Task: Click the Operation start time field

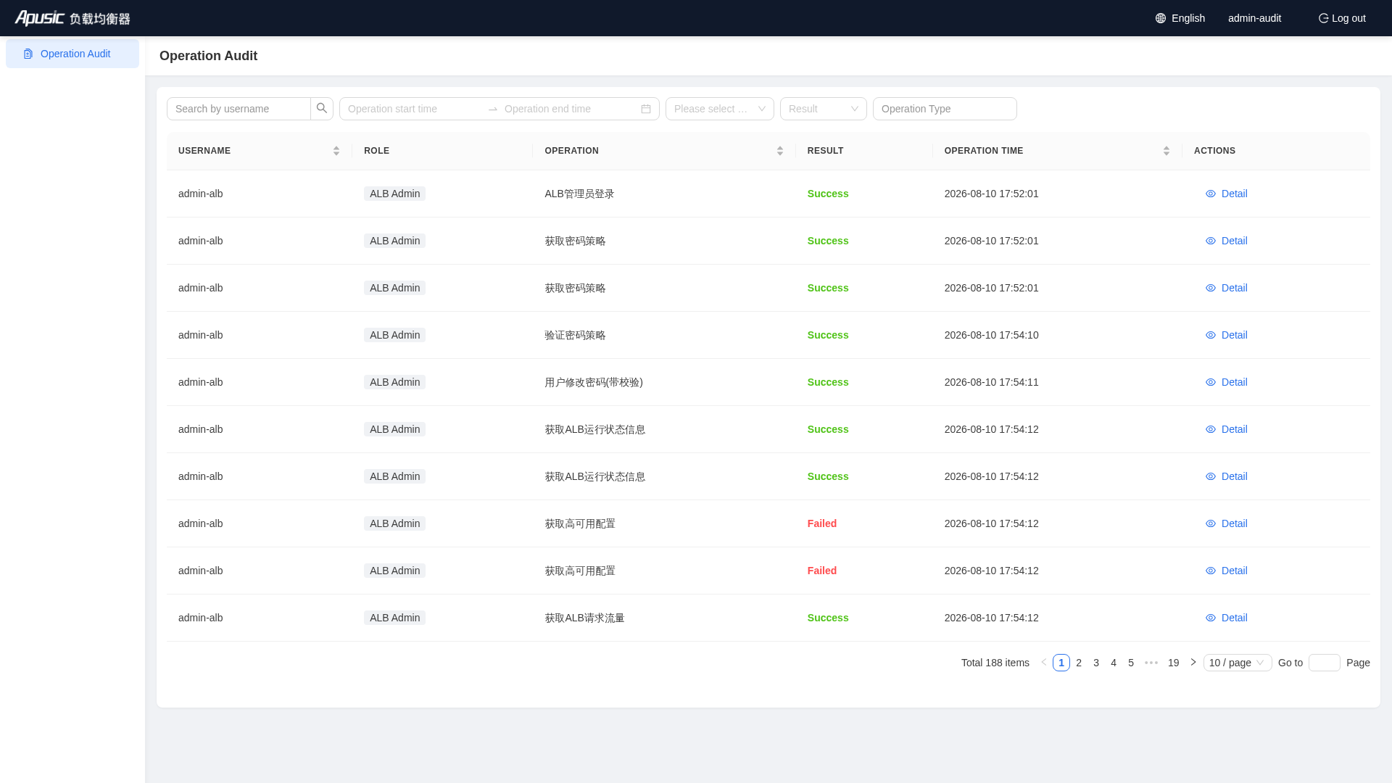Action: (413, 109)
